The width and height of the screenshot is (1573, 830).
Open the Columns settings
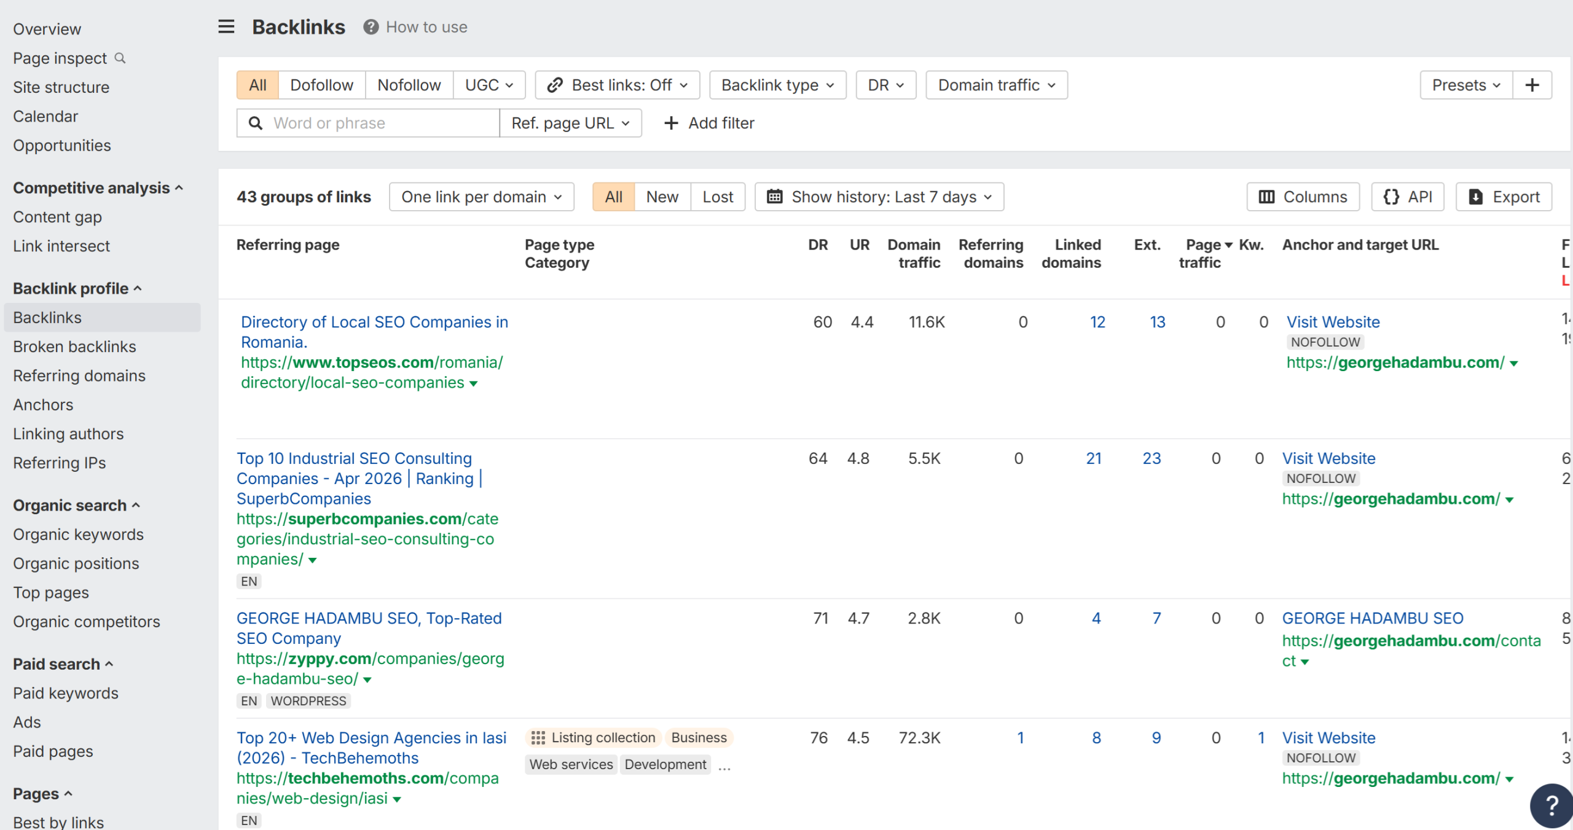[x=1303, y=197]
